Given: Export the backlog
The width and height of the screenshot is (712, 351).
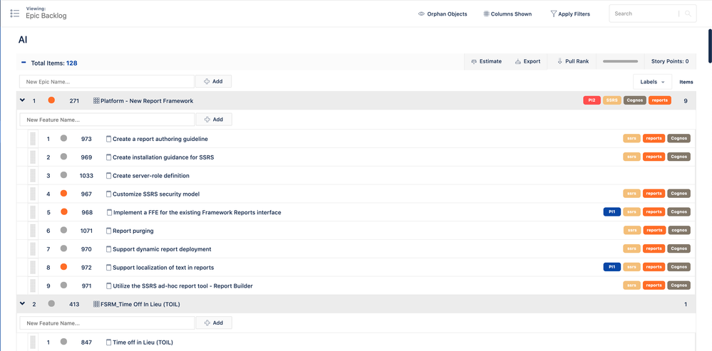Looking at the screenshot, I should click(x=527, y=61).
